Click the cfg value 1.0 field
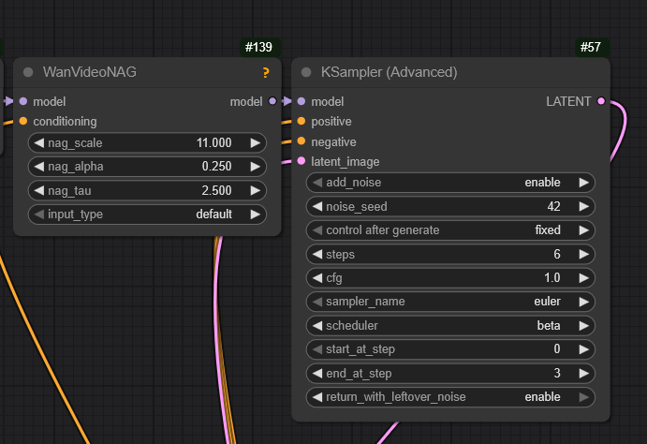 coord(450,277)
